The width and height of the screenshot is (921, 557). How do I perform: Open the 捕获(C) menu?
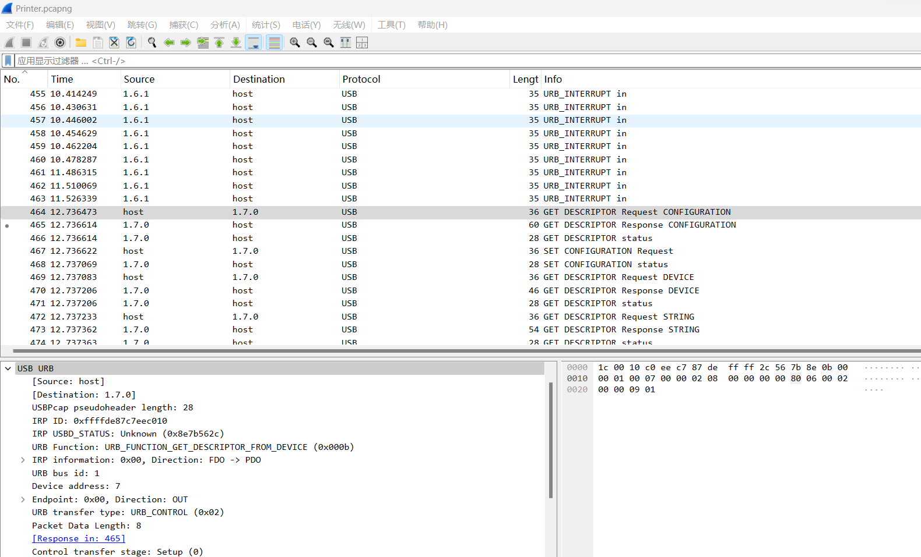coord(184,25)
